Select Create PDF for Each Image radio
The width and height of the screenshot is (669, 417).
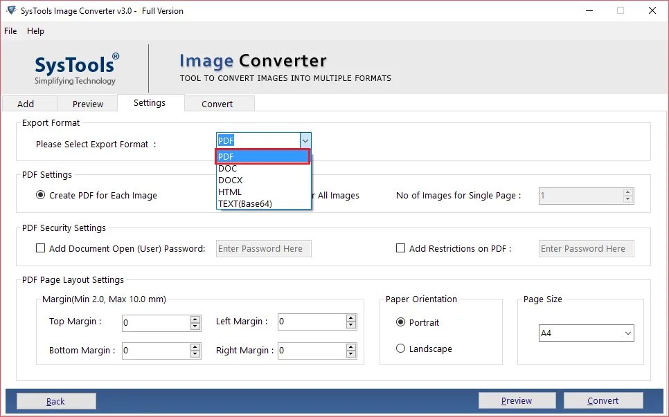[x=41, y=195]
